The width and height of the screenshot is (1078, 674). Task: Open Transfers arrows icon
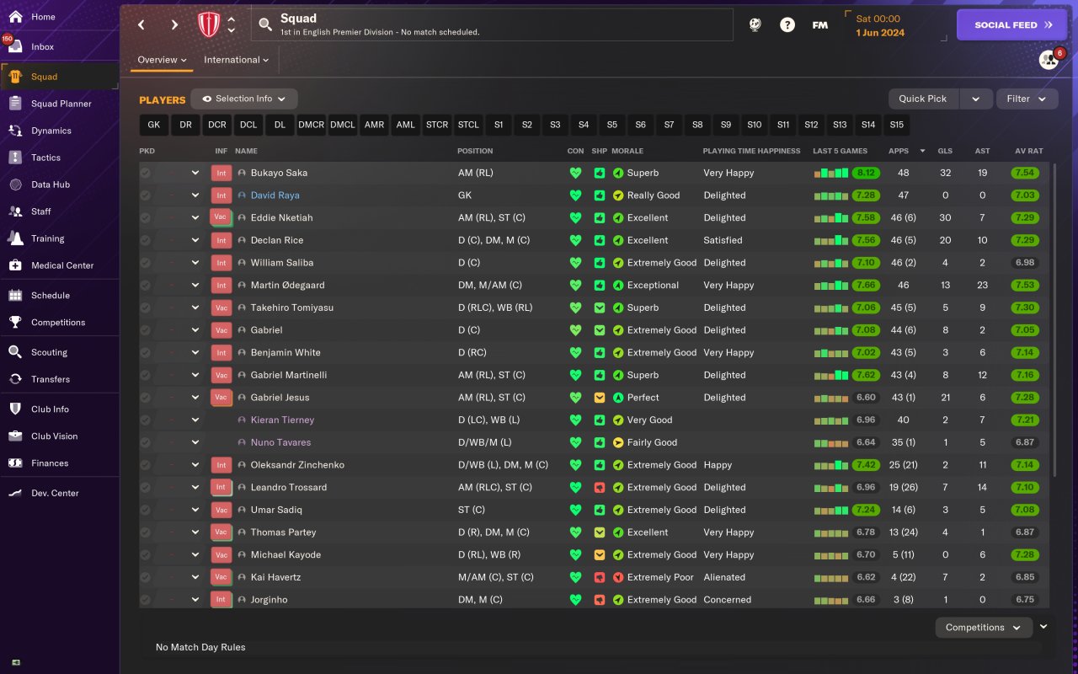click(x=15, y=379)
